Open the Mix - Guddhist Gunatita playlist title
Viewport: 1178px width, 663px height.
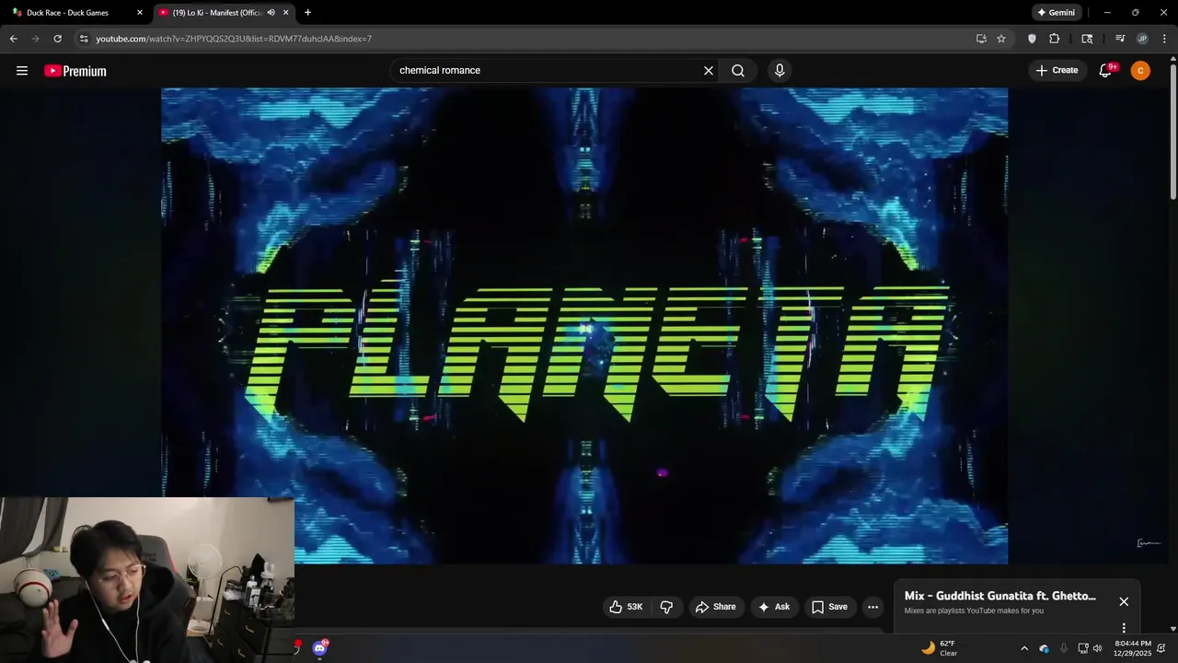tap(1000, 596)
